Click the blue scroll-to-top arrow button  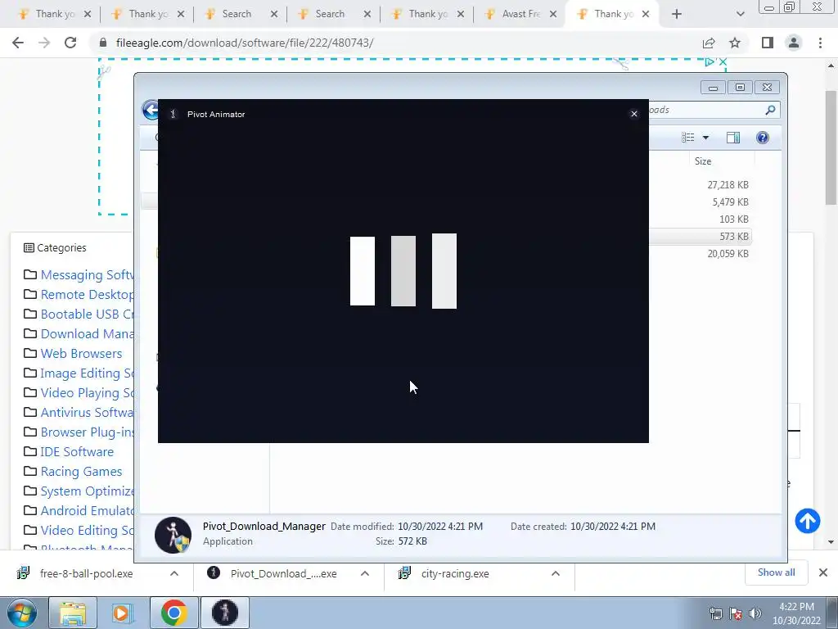pyautogui.click(x=807, y=521)
